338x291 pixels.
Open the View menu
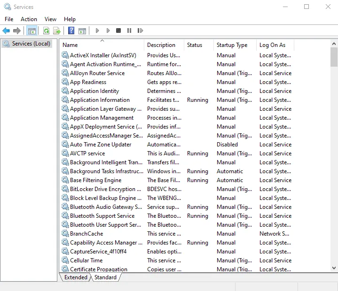pos(50,19)
